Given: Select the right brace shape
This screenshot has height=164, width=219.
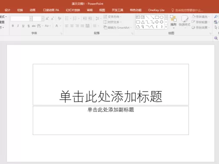Looking at the screenshot, I should (x=162, y=27).
